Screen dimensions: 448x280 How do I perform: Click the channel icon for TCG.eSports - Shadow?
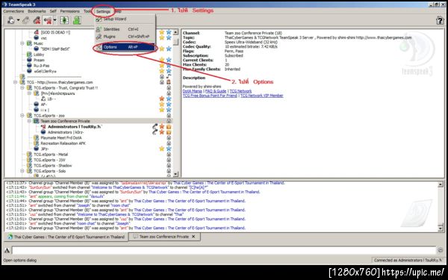point(29,166)
